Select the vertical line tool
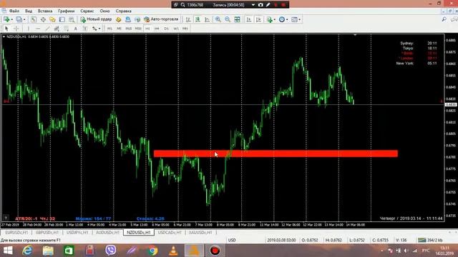 [x=29, y=29]
